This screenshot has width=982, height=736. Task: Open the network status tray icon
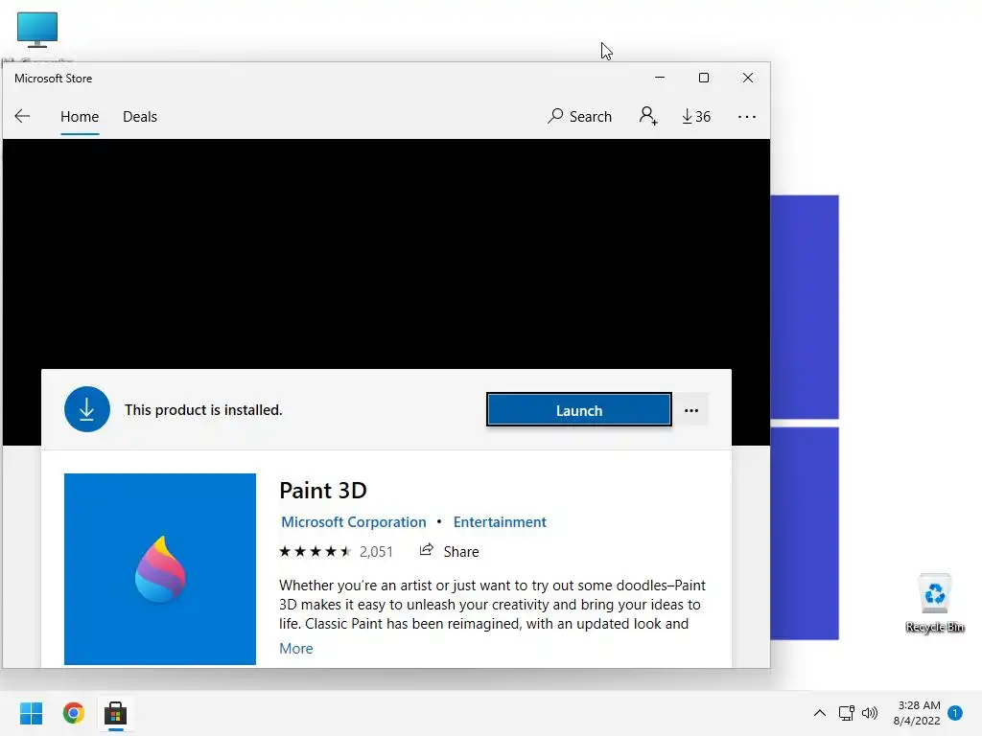(846, 713)
